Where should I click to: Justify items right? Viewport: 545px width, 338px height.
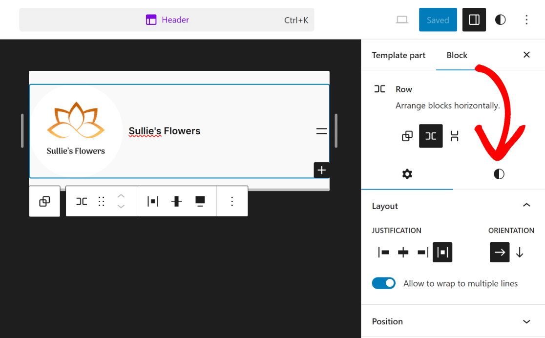pos(422,252)
